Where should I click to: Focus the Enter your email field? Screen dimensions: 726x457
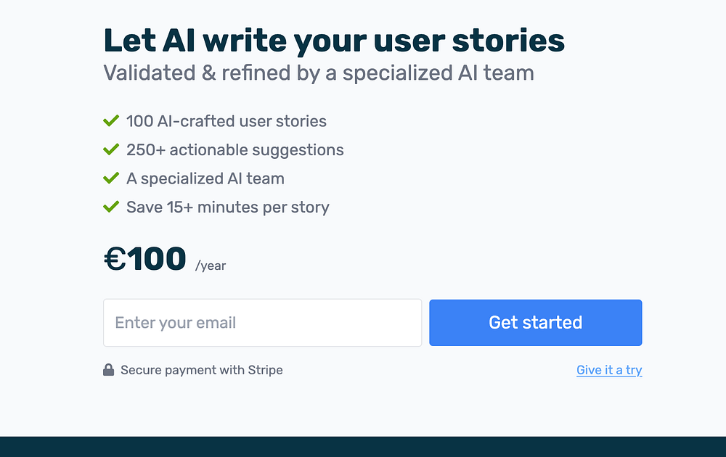(262, 323)
